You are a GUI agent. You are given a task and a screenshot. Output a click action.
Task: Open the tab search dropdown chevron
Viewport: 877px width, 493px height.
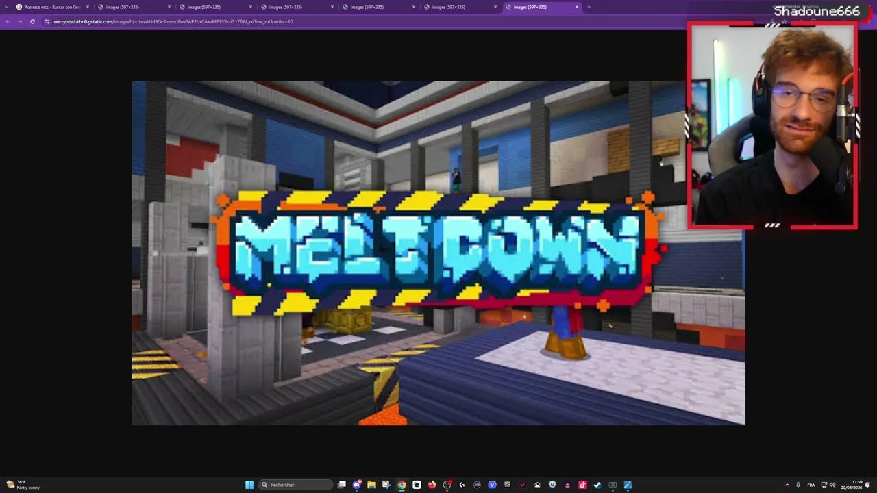coord(8,7)
